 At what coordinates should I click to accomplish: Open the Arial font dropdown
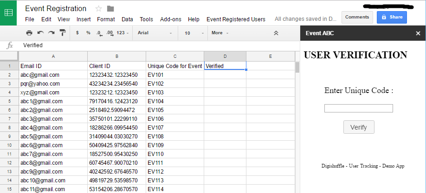(155, 33)
